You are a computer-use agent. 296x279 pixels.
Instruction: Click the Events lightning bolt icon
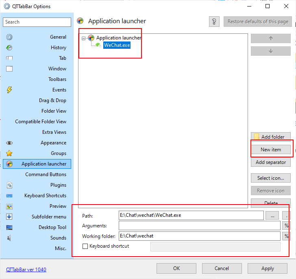[x=9, y=90]
